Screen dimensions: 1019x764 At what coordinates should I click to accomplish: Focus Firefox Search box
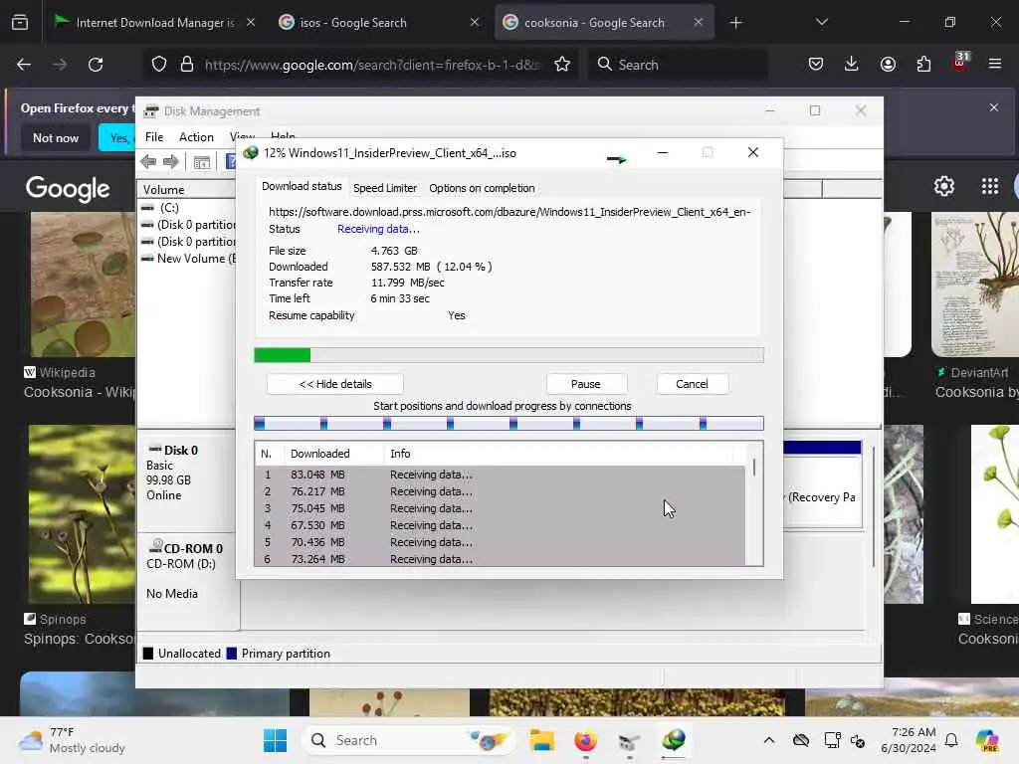[x=678, y=65]
